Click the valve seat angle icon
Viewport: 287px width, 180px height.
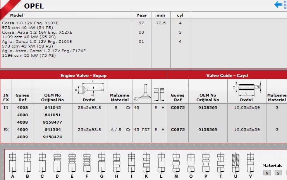pos(141,92)
